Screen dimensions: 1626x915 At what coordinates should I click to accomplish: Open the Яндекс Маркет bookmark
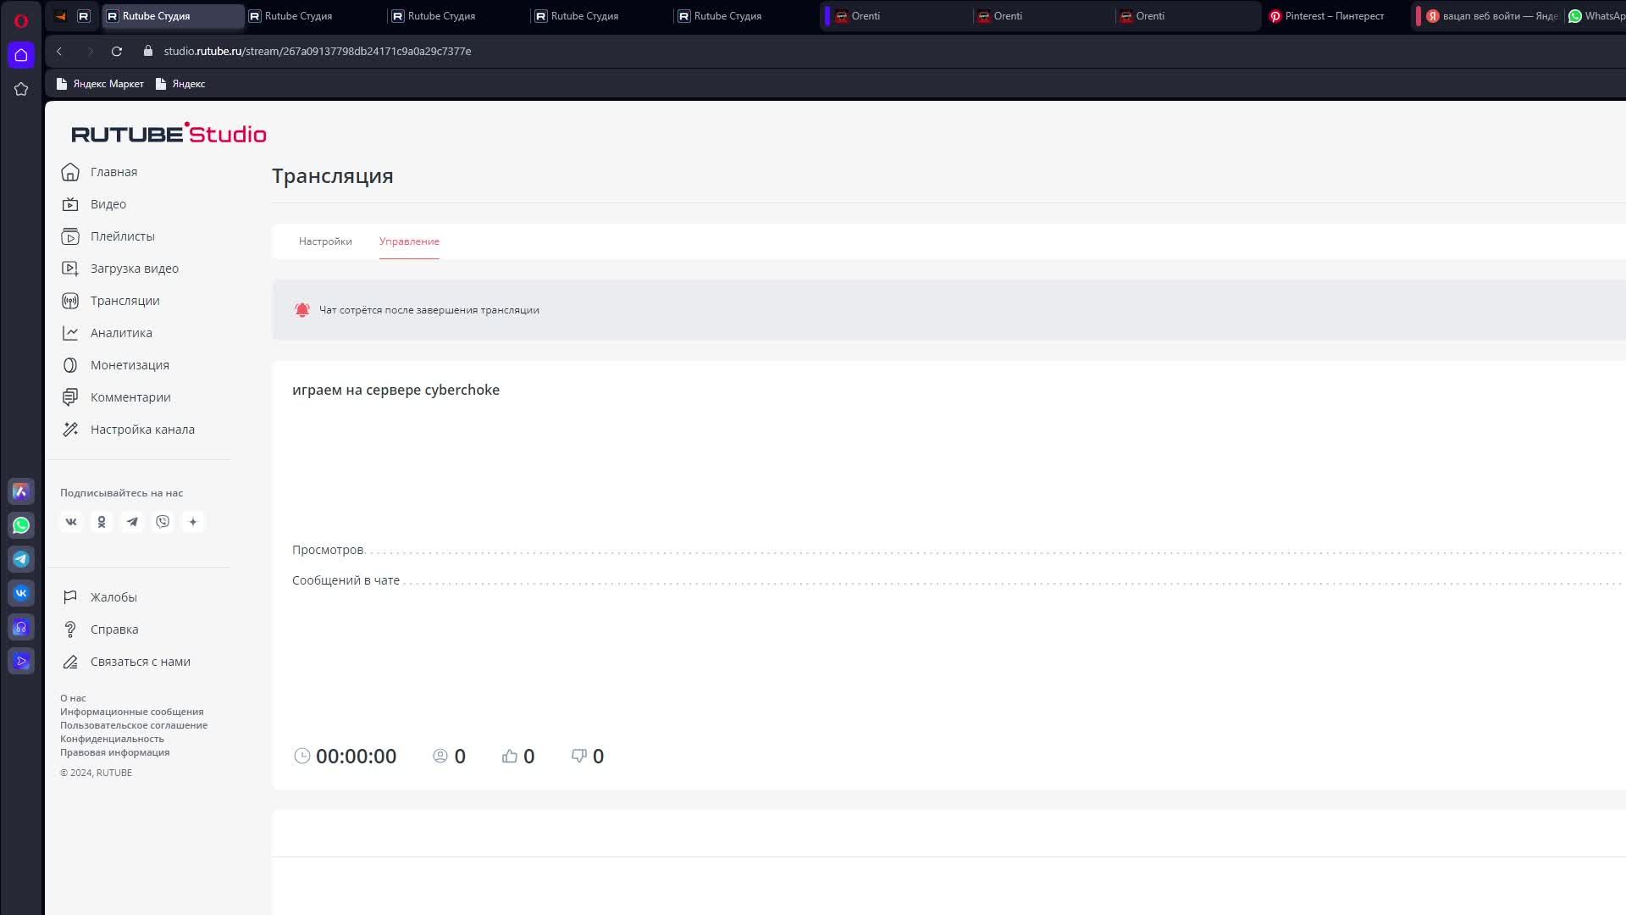click(100, 84)
